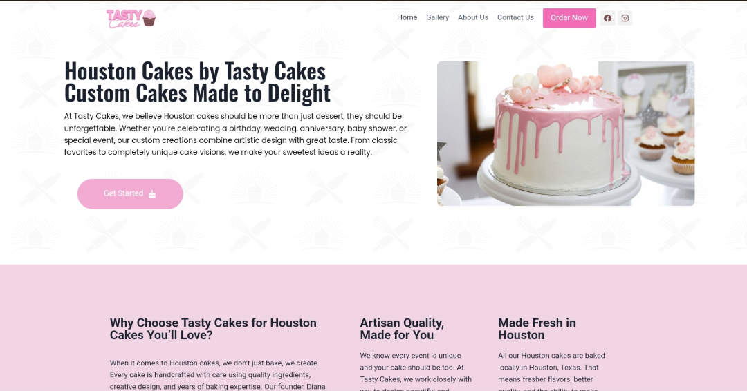Screen dimensions: 747x391
Task: Open the Instagram profile icon
Action: tap(625, 18)
